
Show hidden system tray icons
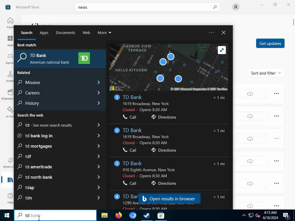pyautogui.click(x=244, y=215)
